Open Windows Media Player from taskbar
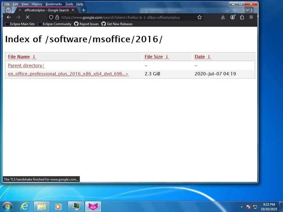The height and width of the screenshot is (212, 283). click(x=58, y=206)
